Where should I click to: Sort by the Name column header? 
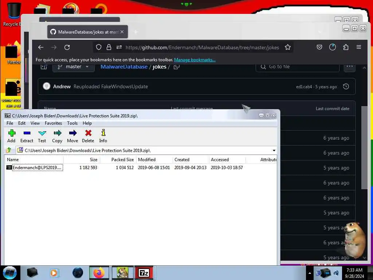pos(34,160)
